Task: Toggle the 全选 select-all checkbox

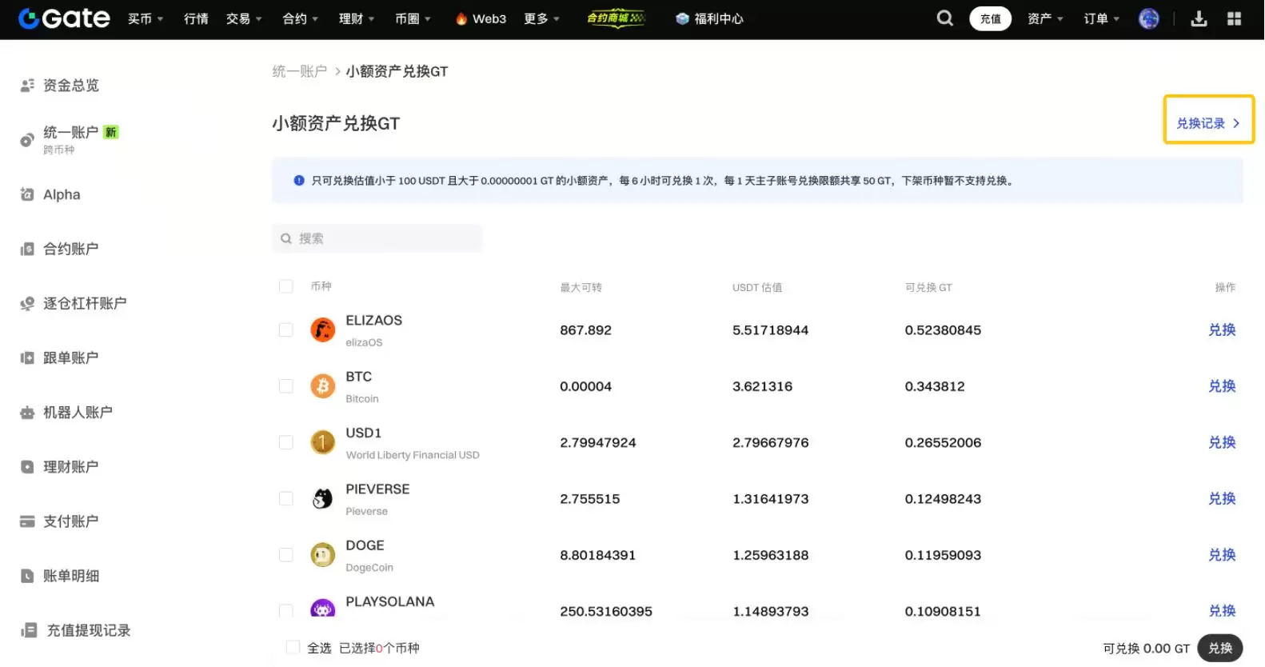Action: [x=293, y=648]
